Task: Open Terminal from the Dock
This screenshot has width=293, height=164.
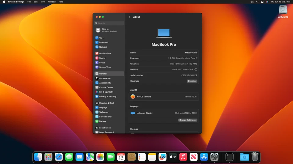Action: click(x=230, y=157)
